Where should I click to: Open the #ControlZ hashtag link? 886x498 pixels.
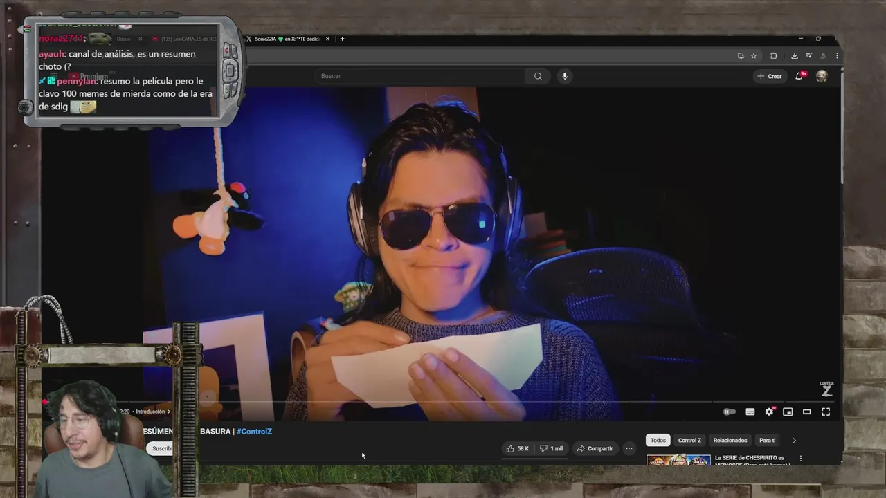pos(254,431)
